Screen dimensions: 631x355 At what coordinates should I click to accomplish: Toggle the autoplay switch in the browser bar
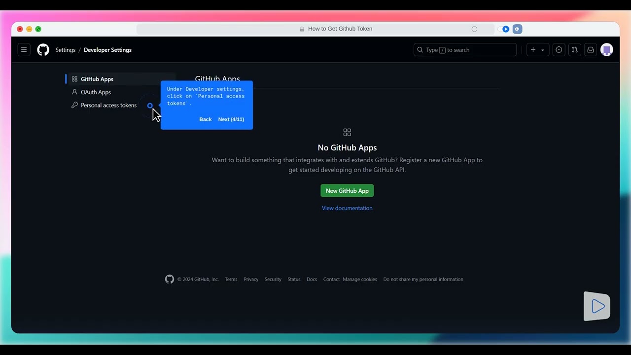pos(503,29)
